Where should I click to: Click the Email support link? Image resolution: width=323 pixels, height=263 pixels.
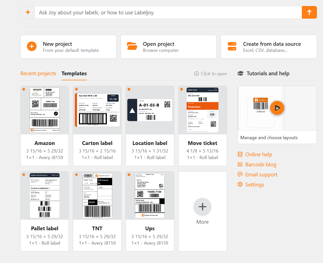pos(261,175)
